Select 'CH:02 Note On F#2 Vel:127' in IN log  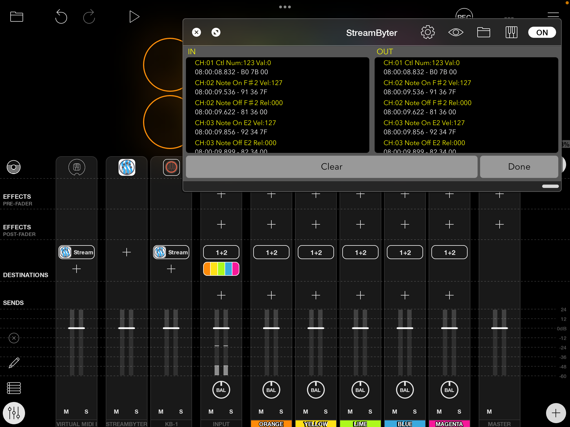(239, 83)
